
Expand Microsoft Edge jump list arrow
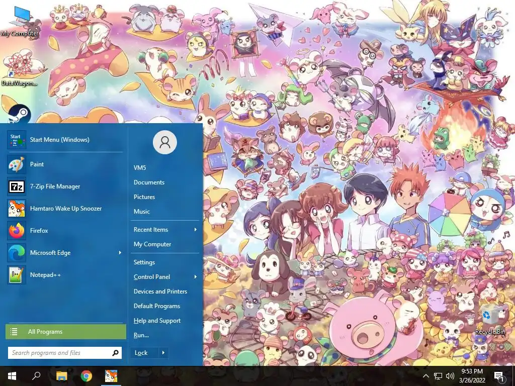coord(120,253)
